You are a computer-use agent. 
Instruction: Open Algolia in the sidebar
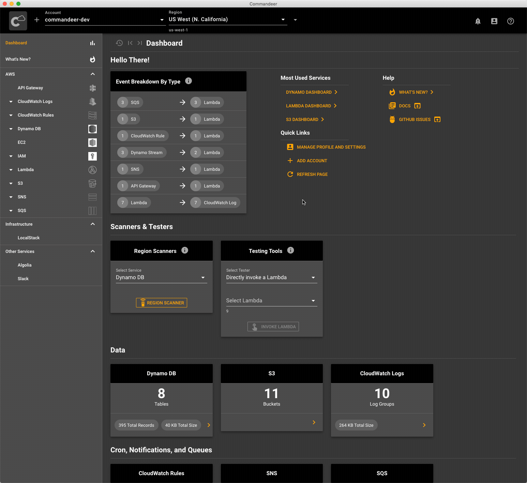click(x=25, y=265)
